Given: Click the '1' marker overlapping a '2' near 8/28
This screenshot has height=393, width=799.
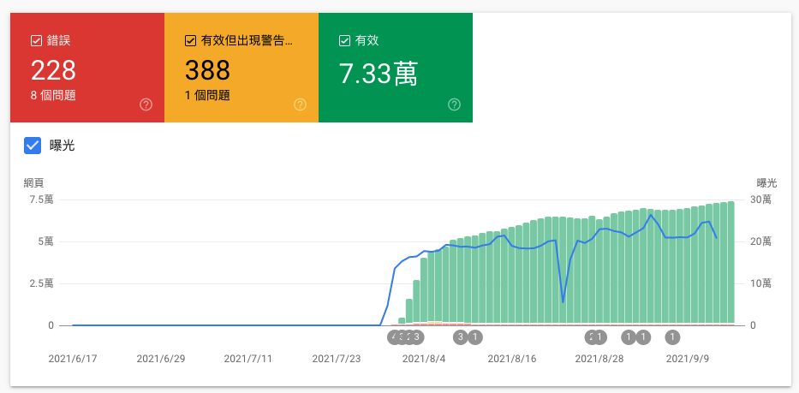Looking at the screenshot, I should point(599,337).
